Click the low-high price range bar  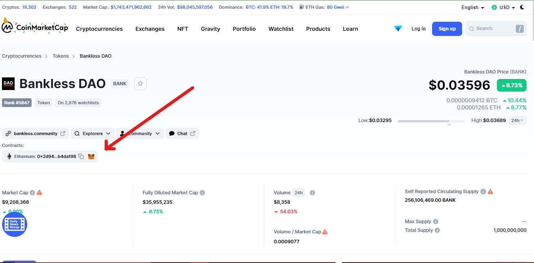pyautogui.click(x=431, y=121)
